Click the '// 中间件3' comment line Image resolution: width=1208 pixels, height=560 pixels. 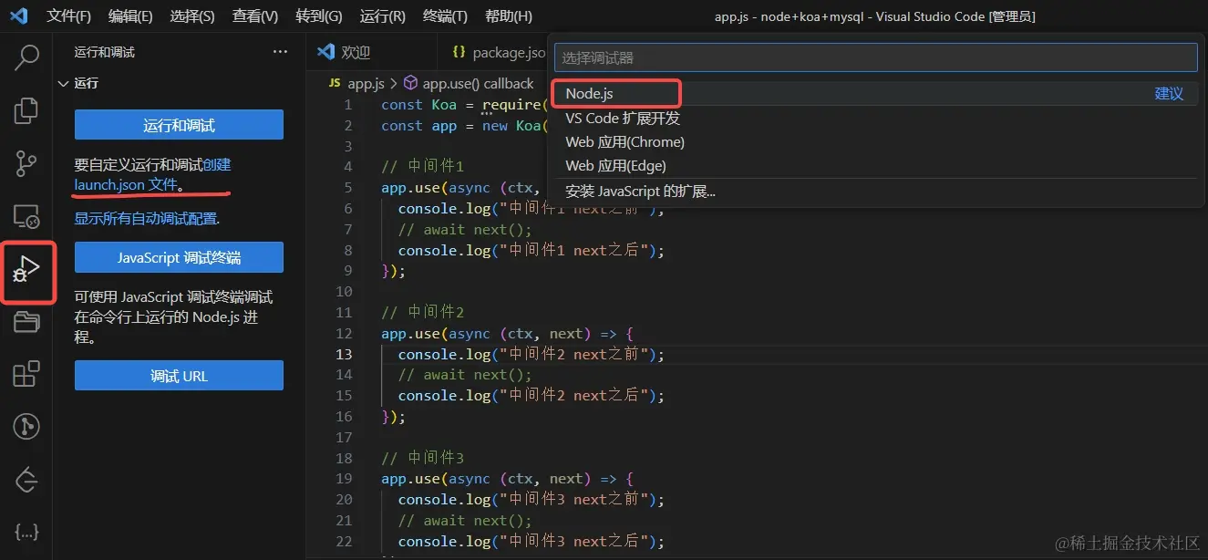pyautogui.click(x=423, y=457)
